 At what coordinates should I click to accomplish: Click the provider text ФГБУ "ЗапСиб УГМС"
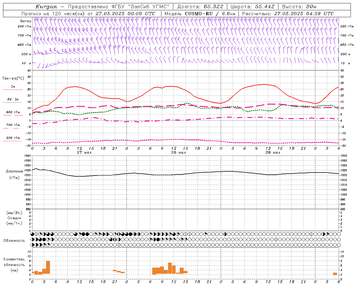[140, 7]
